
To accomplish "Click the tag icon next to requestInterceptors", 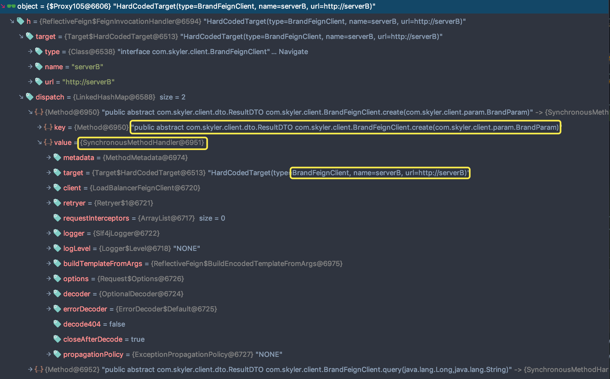I will 57,218.
